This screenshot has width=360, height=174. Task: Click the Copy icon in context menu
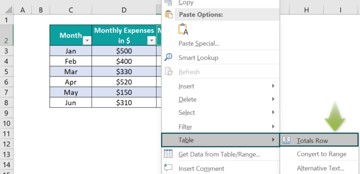point(168,2)
